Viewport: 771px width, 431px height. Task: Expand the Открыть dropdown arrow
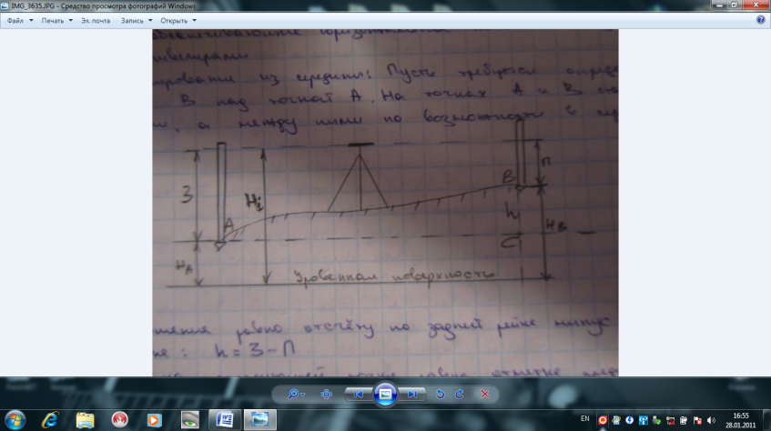[194, 21]
